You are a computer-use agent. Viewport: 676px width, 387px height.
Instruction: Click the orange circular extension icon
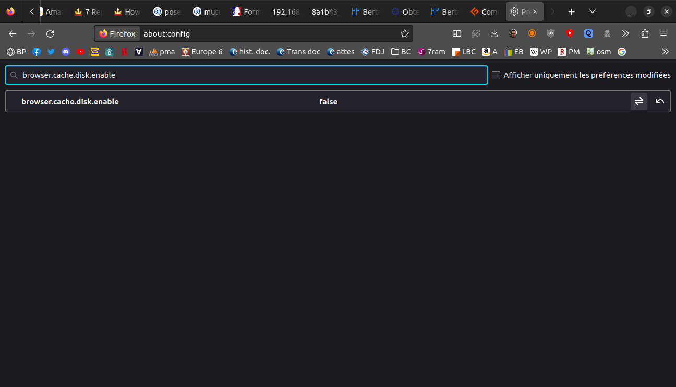(532, 33)
